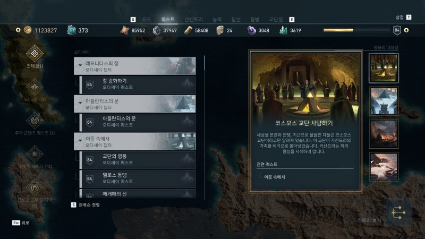Open the 추가 콘텐츠 퀘스트 category icon
The width and height of the screenshot is (425, 239).
click(35, 121)
